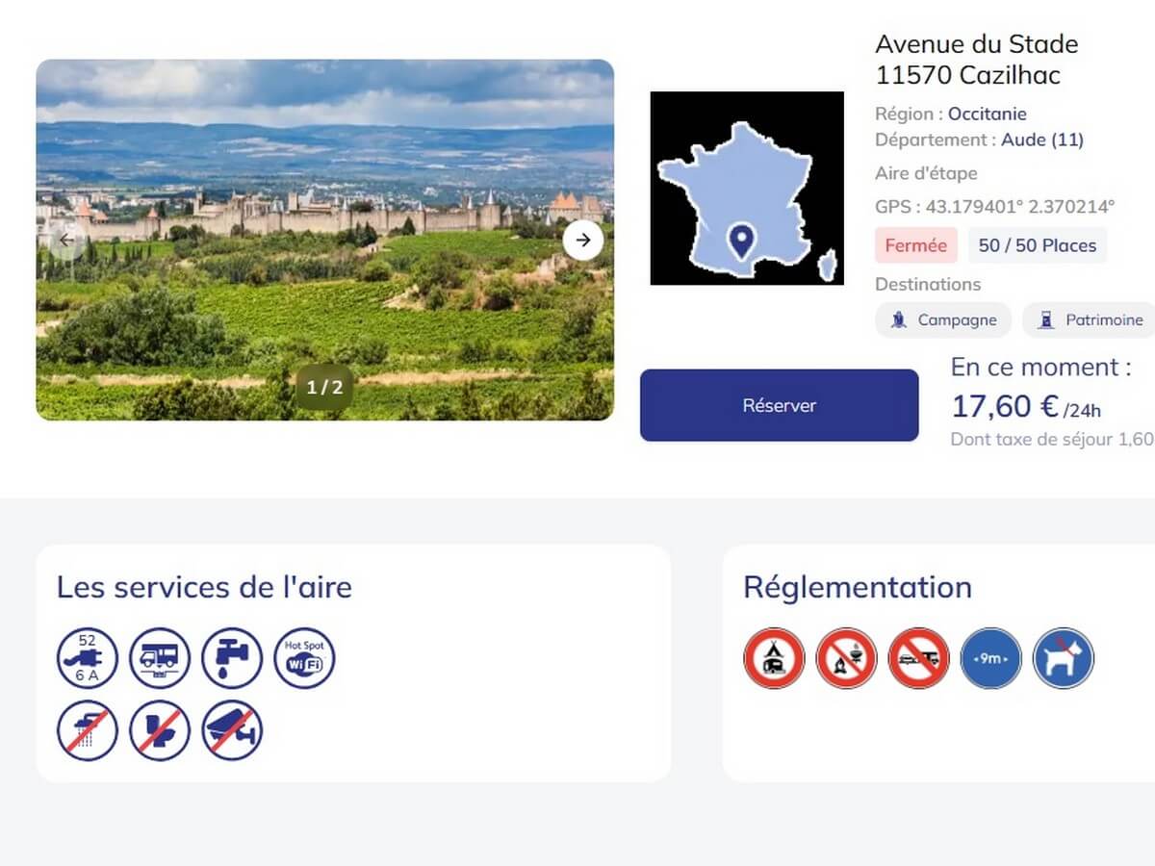Click the 9m maximum length sign
This screenshot has height=866, width=1155.
pos(990,658)
